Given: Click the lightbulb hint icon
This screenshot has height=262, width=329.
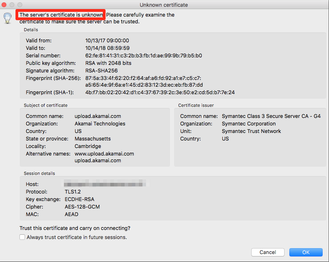Looking at the screenshot, I should [x=7, y=18].
